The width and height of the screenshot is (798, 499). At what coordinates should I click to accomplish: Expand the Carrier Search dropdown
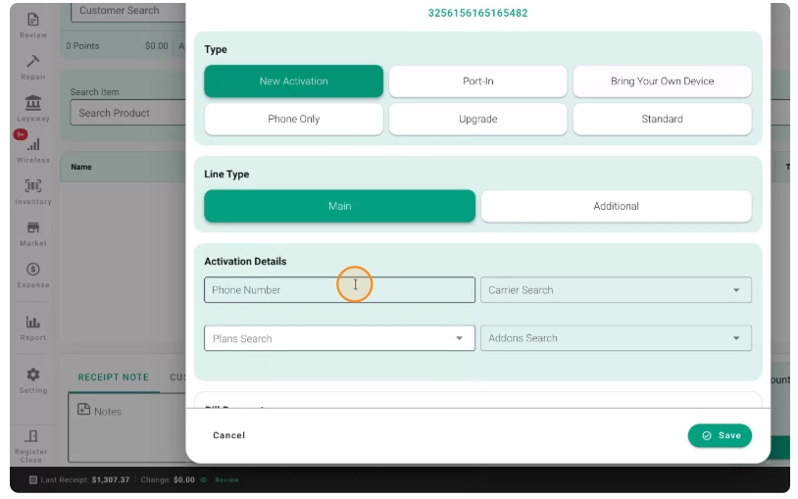click(x=616, y=290)
